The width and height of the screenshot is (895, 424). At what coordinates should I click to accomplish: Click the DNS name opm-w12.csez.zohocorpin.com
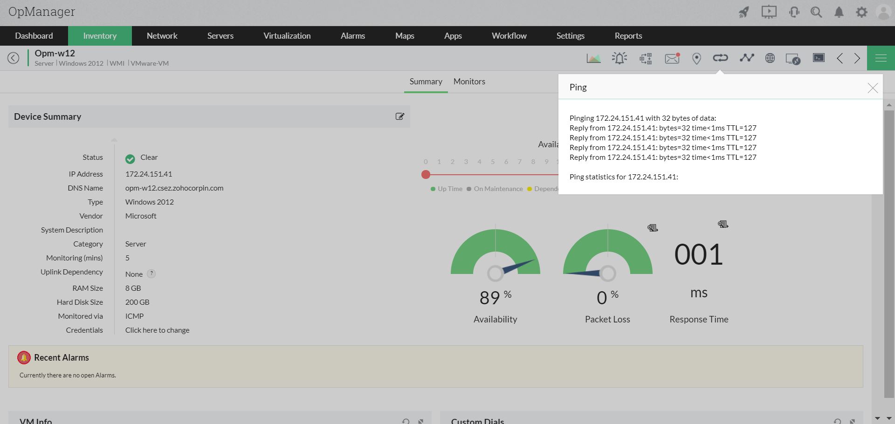pyautogui.click(x=174, y=188)
